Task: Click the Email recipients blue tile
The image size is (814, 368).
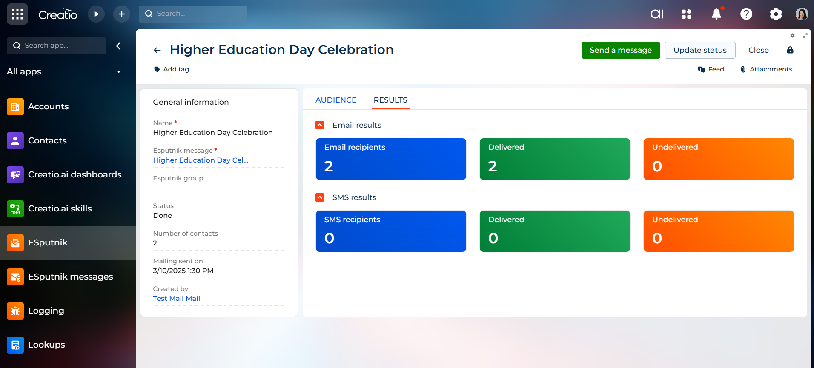Action: point(391,159)
